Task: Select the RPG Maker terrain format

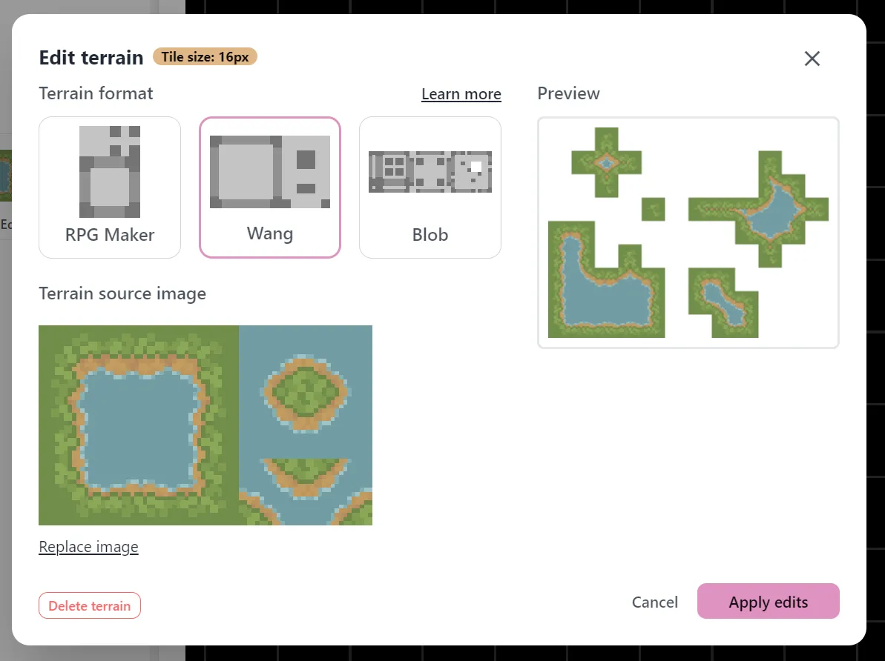Action: [110, 187]
